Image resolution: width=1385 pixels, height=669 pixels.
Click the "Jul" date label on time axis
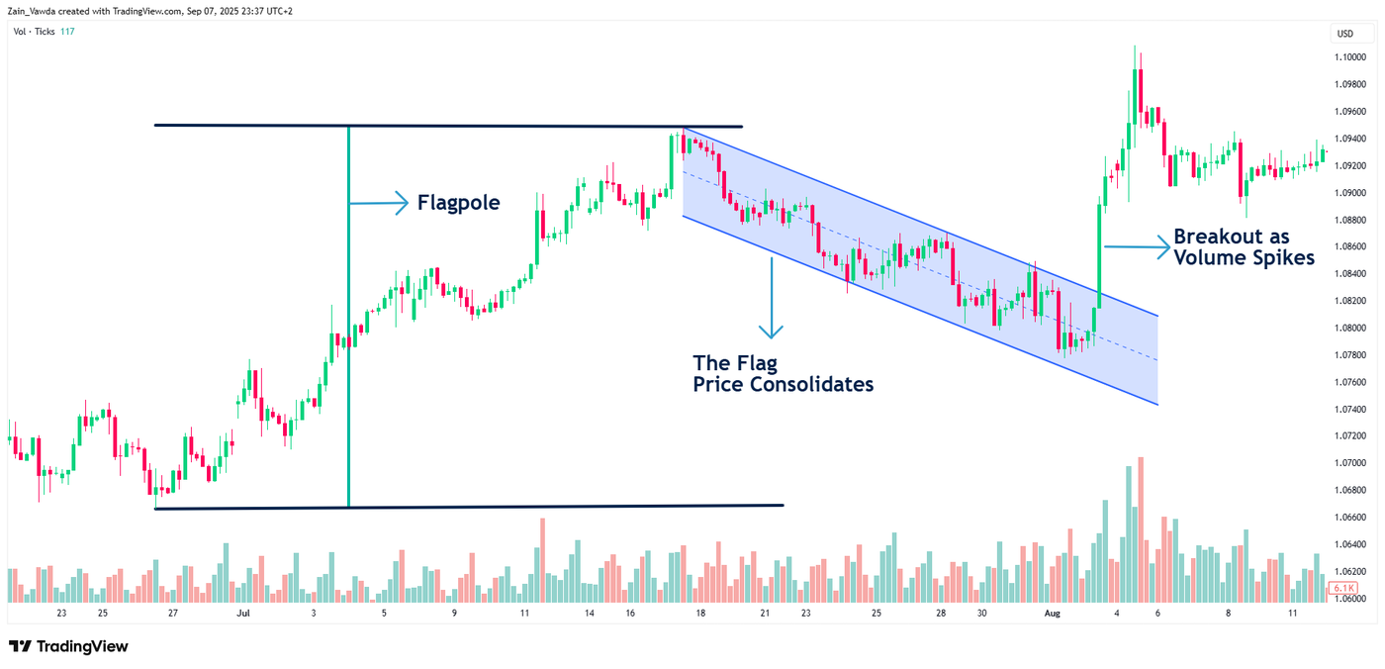pos(243,614)
